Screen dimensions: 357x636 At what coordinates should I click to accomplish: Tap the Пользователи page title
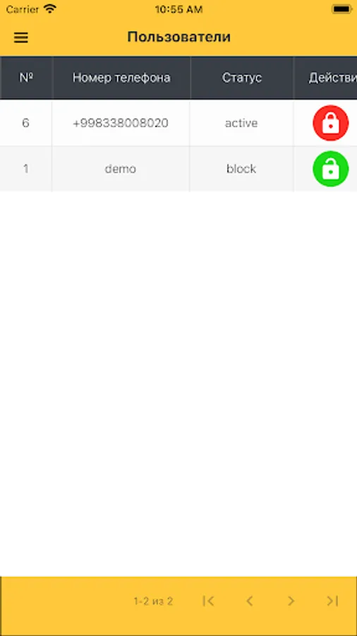179,37
